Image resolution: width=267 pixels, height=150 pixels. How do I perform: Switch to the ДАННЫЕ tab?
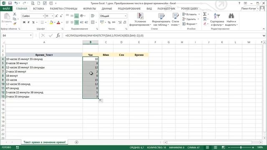pos(107,8)
